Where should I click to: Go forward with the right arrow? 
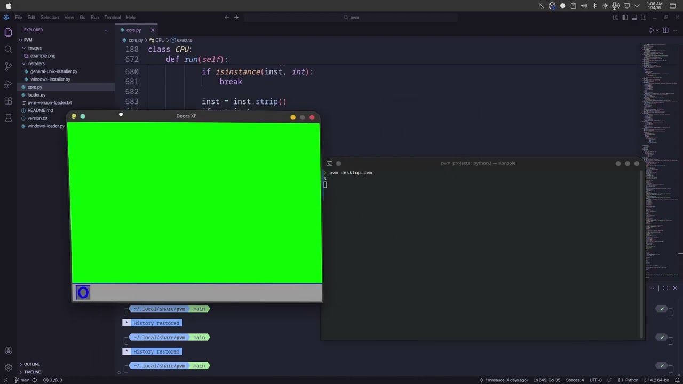(236, 17)
